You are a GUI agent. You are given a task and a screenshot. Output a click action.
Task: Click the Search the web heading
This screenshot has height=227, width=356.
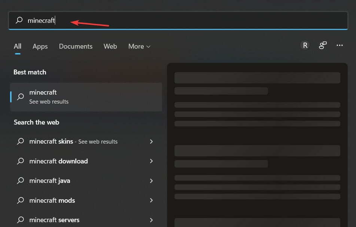(36, 122)
